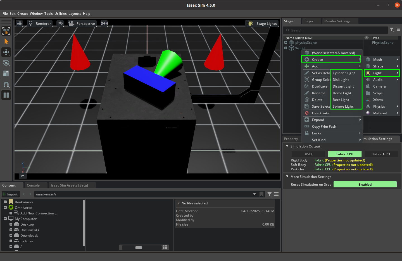Switch to Render Settings tab

[x=337, y=21]
